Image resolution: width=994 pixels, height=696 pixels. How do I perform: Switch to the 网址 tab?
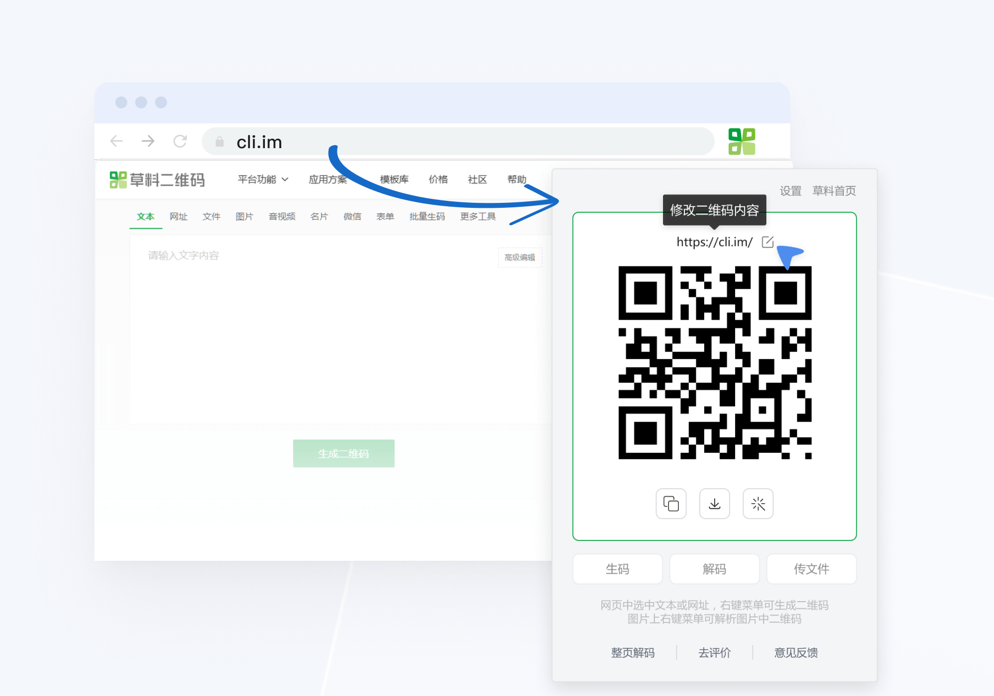click(x=178, y=217)
